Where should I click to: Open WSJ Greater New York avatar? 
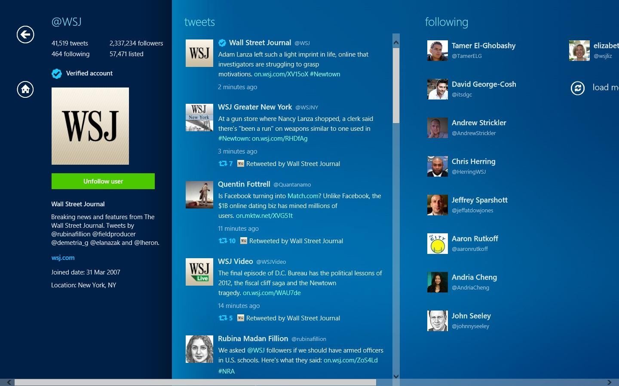[x=199, y=118]
